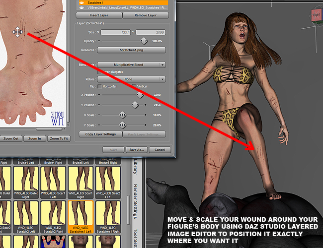323x248 pixels.
Task: Click the Y Scale value 20.0%
Action: (157, 125)
